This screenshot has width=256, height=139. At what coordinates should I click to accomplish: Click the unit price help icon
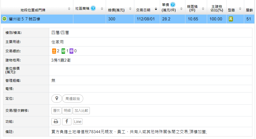coord(173,5)
